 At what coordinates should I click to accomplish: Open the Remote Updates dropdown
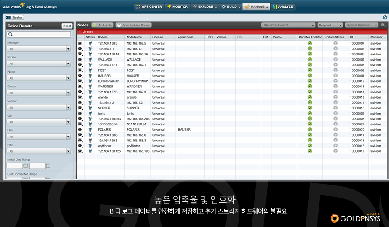[361, 25]
